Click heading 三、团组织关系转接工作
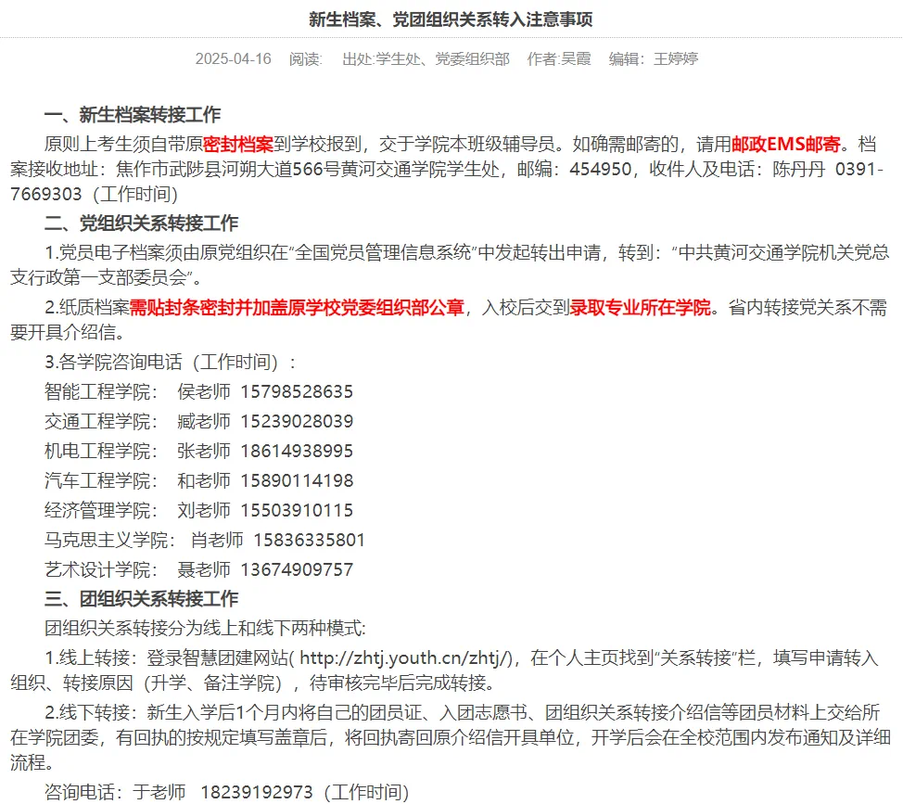Viewport: 903px width, 804px height. (x=141, y=598)
